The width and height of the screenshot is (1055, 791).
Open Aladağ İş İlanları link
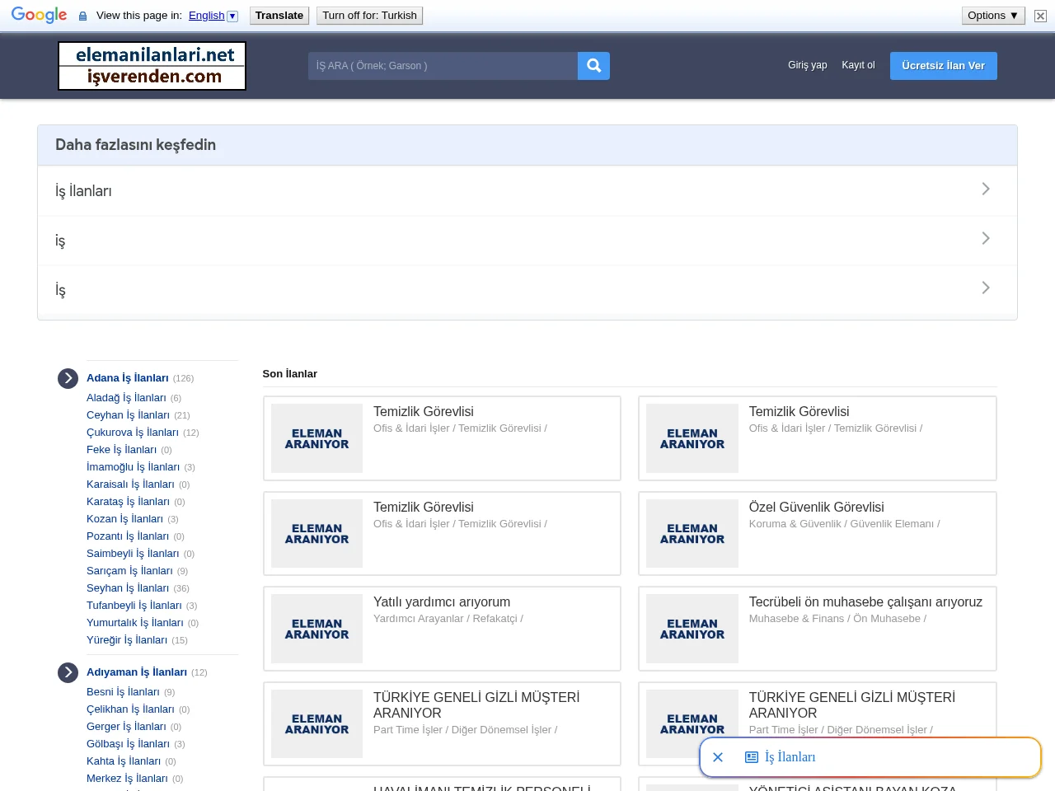tap(126, 398)
